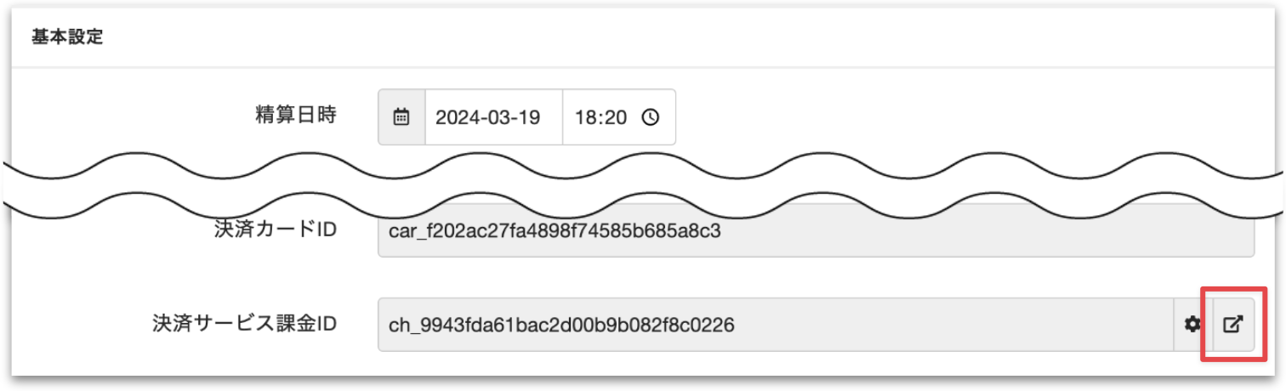
Task: Click the 決済サービス課金ID label
Action: pyautogui.click(x=245, y=324)
